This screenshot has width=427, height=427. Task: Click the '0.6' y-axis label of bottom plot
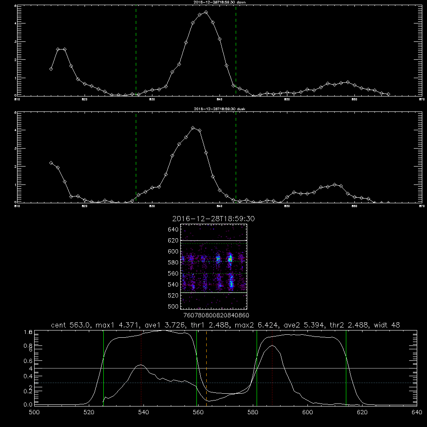point(28,361)
